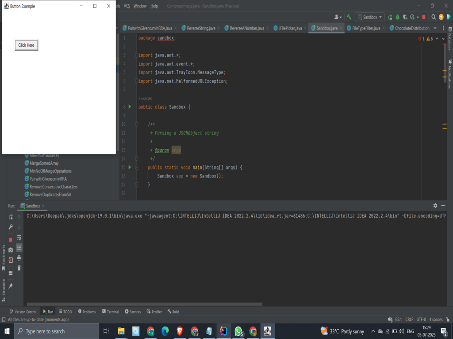Show hidden editor tabs chevron

click(435, 28)
